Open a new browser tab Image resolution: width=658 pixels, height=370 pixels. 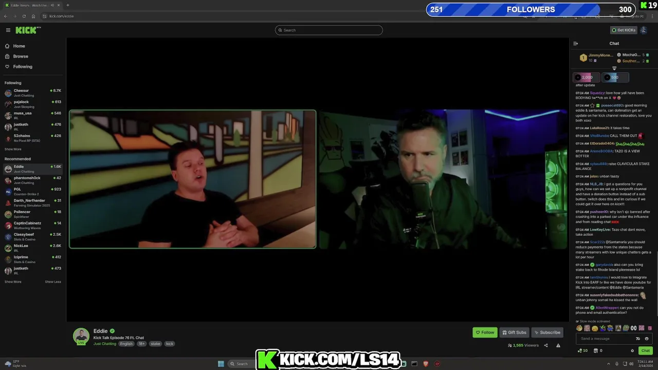point(67,5)
